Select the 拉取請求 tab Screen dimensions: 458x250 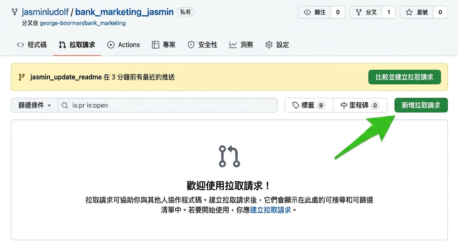tap(77, 45)
